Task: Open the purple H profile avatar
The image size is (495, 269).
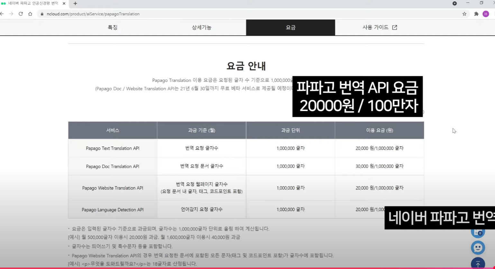Action: 486,14
